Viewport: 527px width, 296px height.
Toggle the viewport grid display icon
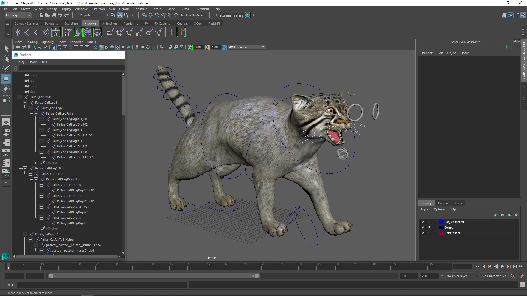[x=54, y=47]
